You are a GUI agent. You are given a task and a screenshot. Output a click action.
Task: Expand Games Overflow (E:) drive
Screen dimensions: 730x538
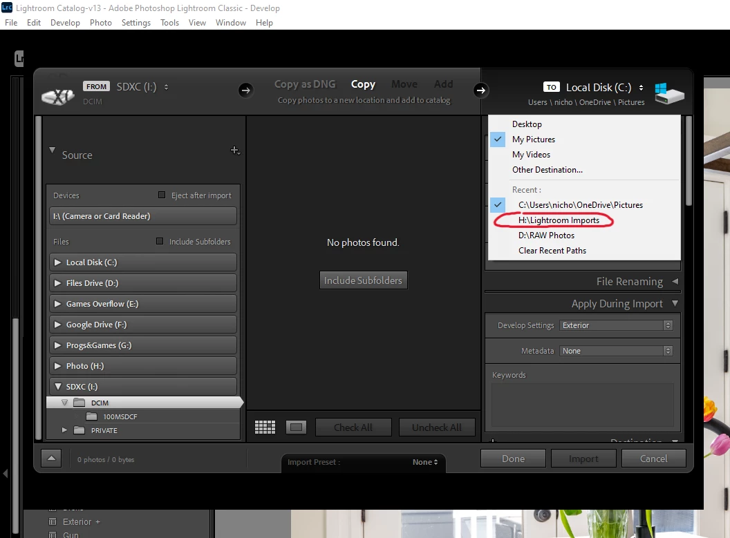[58, 304]
